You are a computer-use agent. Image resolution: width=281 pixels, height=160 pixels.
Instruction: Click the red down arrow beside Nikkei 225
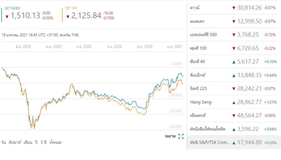click(x=234, y=89)
